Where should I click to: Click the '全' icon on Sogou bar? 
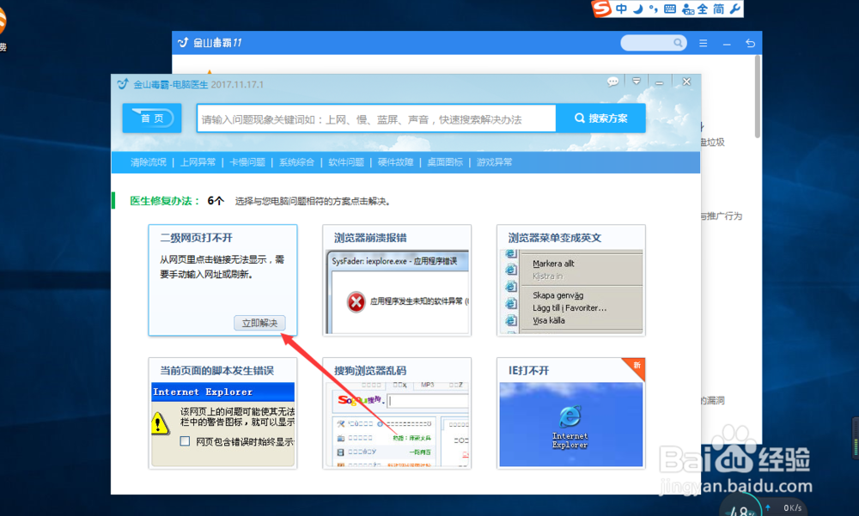[x=703, y=9]
